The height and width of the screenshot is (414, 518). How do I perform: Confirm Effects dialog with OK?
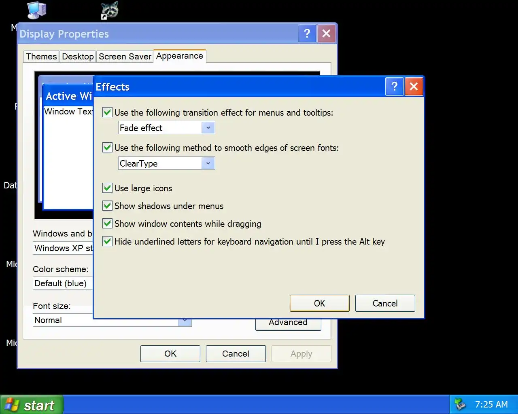point(320,303)
